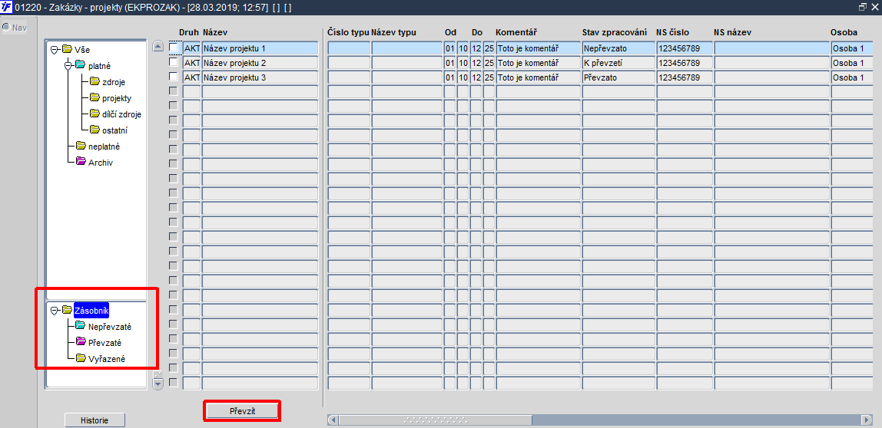Screen dimensions: 882x428
Task: Click the Převzato status cell
Action: pos(618,77)
